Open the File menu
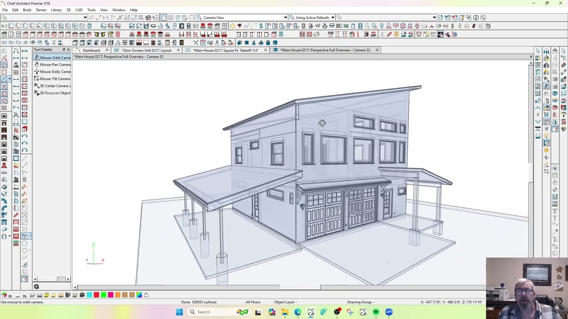The height and width of the screenshot is (319, 568). click(5, 10)
